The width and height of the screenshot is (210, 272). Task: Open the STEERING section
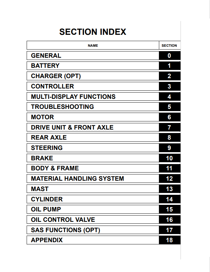(47, 148)
